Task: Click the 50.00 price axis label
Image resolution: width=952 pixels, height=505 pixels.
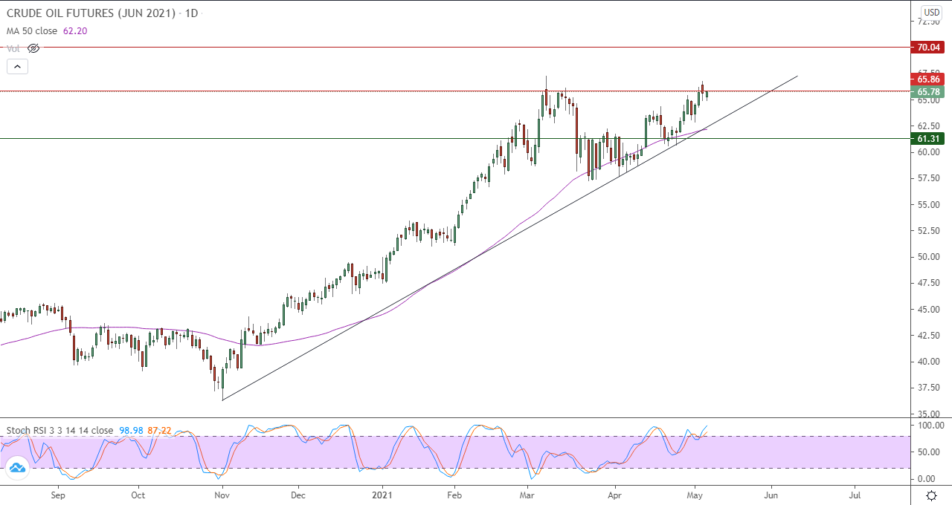Action: point(930,257)
